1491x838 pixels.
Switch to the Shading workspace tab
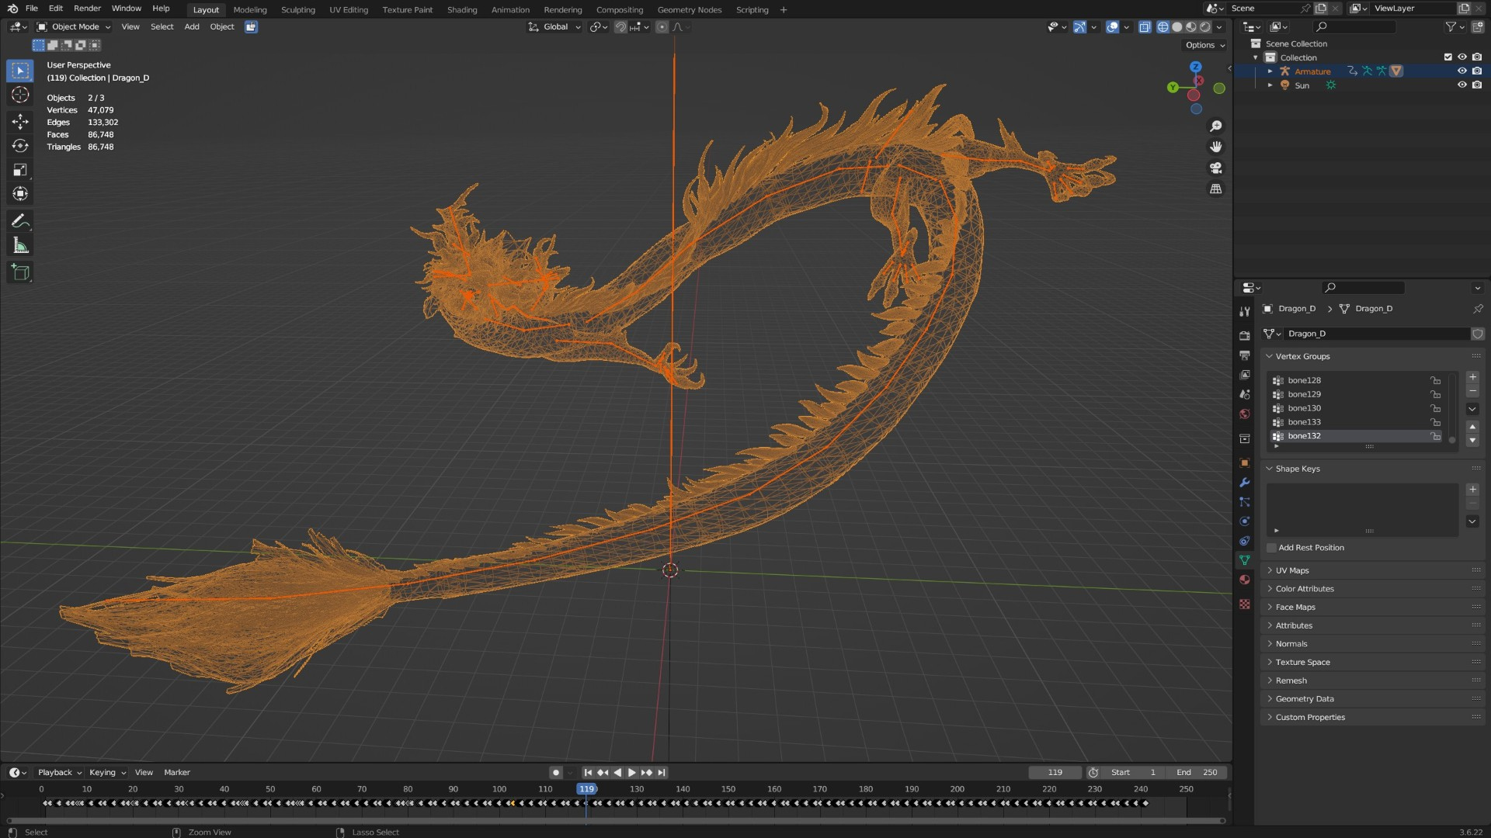(x=462, y=9)
